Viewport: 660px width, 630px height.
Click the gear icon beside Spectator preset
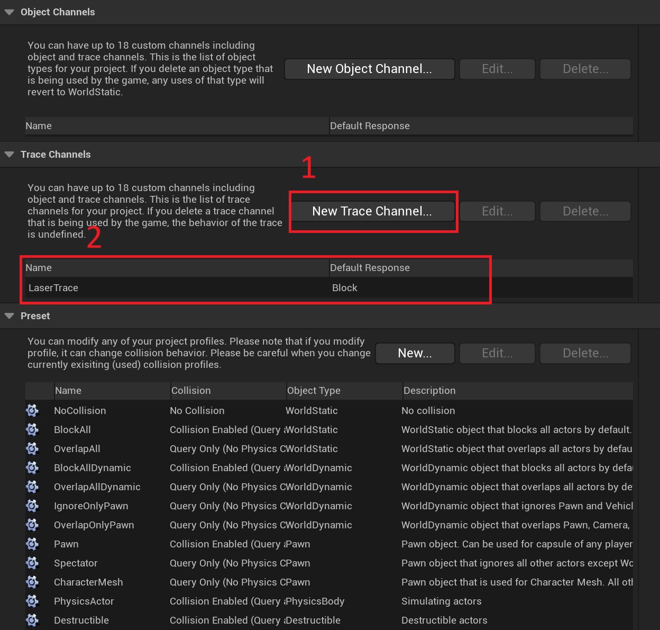32,563
